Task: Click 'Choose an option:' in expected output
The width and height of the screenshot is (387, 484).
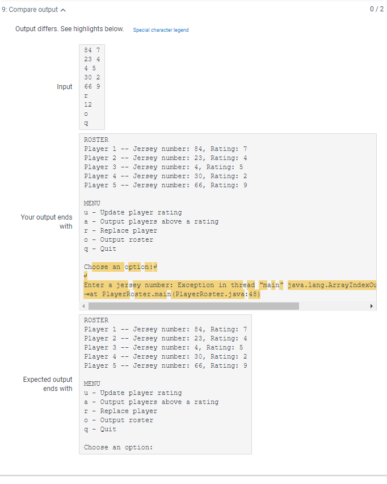Action: pyautogui.click(x=118, y=447)
